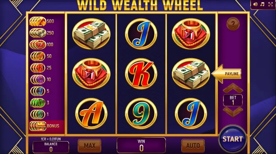Click the BALANCE amount field
Image resolution: width=276 pixels, height=154 pixels.
(51, 147)
